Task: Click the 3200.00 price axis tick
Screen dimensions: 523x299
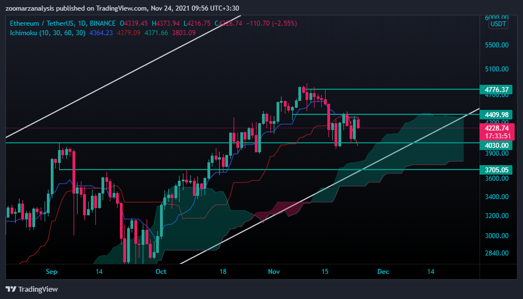Action: (x=497, y=216)
